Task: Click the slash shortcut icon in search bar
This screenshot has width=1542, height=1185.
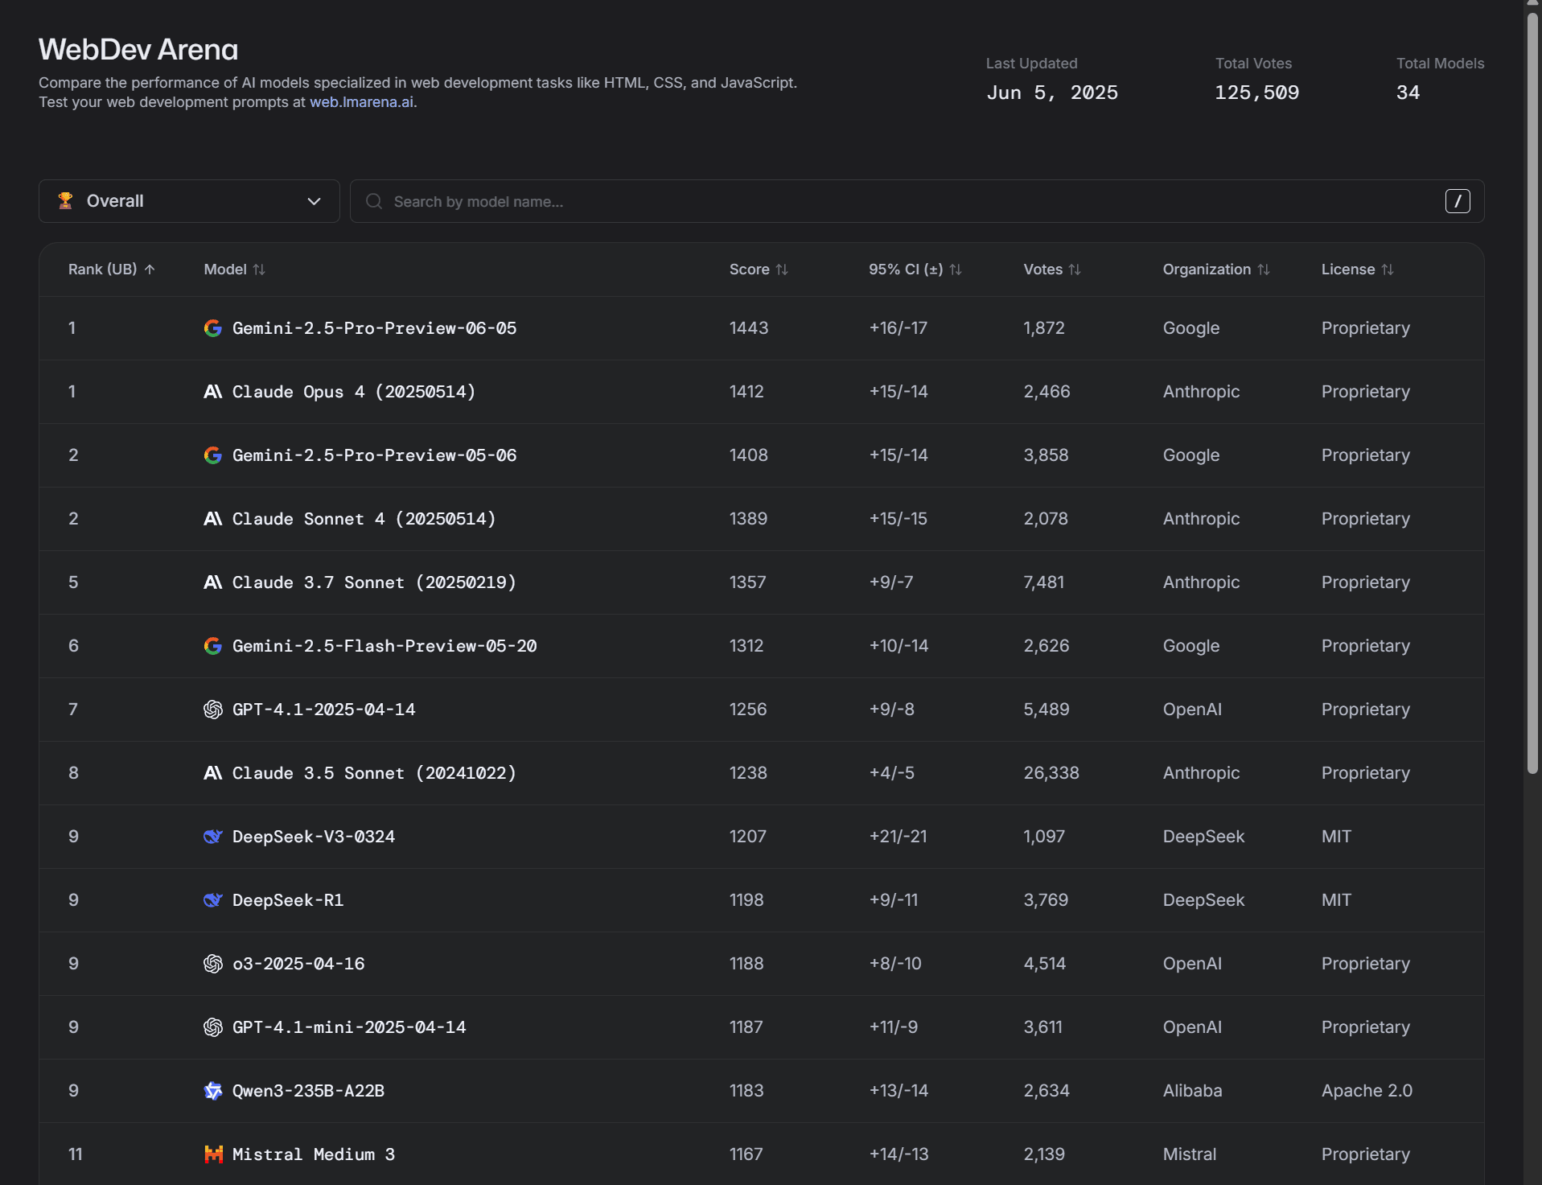Action: (1457, 201)
